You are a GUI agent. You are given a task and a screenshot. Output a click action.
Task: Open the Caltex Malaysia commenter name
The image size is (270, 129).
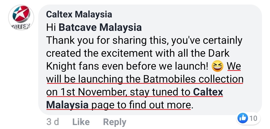[x=79, y=14]
